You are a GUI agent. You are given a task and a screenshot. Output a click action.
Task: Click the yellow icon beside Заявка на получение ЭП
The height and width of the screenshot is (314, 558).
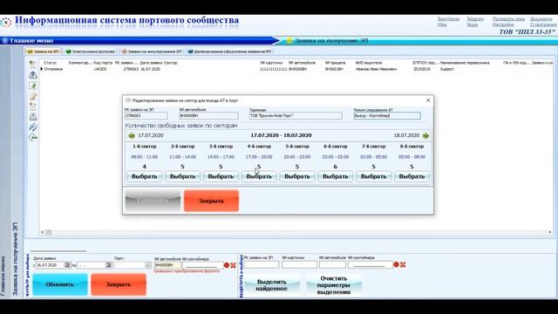click(289, 41)
